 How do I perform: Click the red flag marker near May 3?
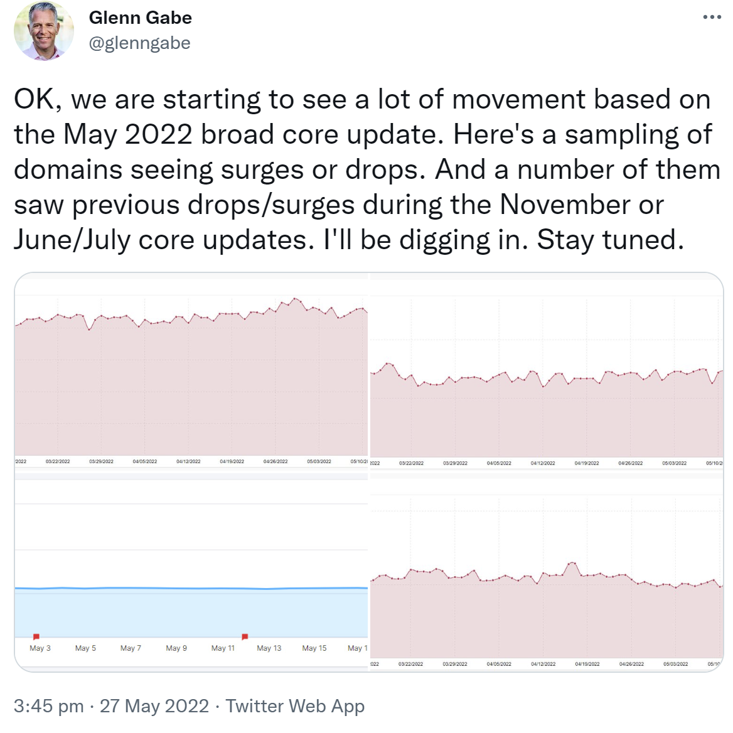pyautogui.click(x=36, y=635)
